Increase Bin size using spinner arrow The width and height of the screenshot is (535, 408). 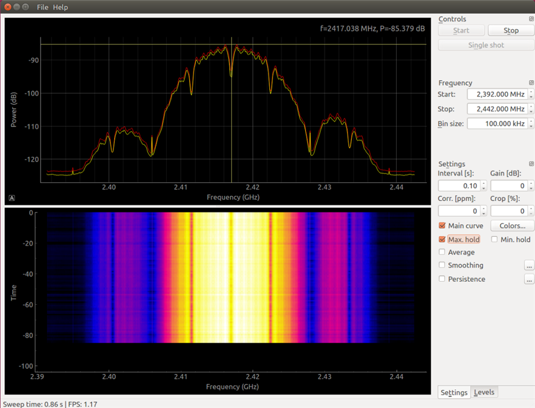tap(531, 121)
